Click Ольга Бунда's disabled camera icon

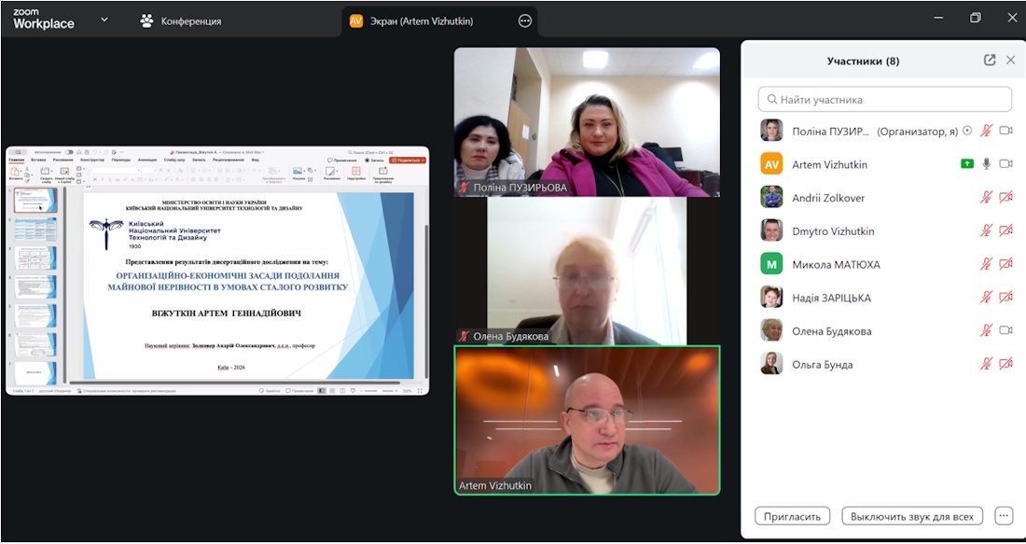(x=1005, y=365)
